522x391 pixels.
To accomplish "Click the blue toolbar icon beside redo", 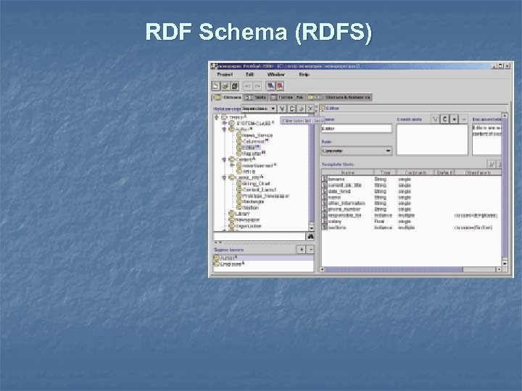I will point(270,86).
